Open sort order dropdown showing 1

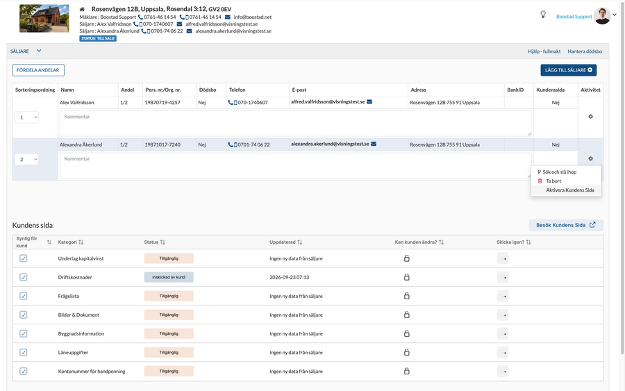click(x=26, y=117)
